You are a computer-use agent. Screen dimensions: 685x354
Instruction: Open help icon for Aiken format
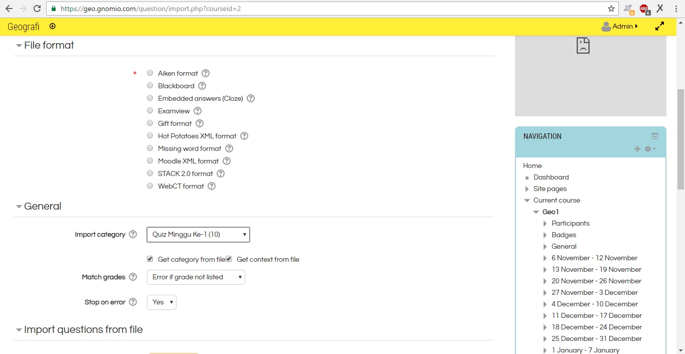(206, 73)
